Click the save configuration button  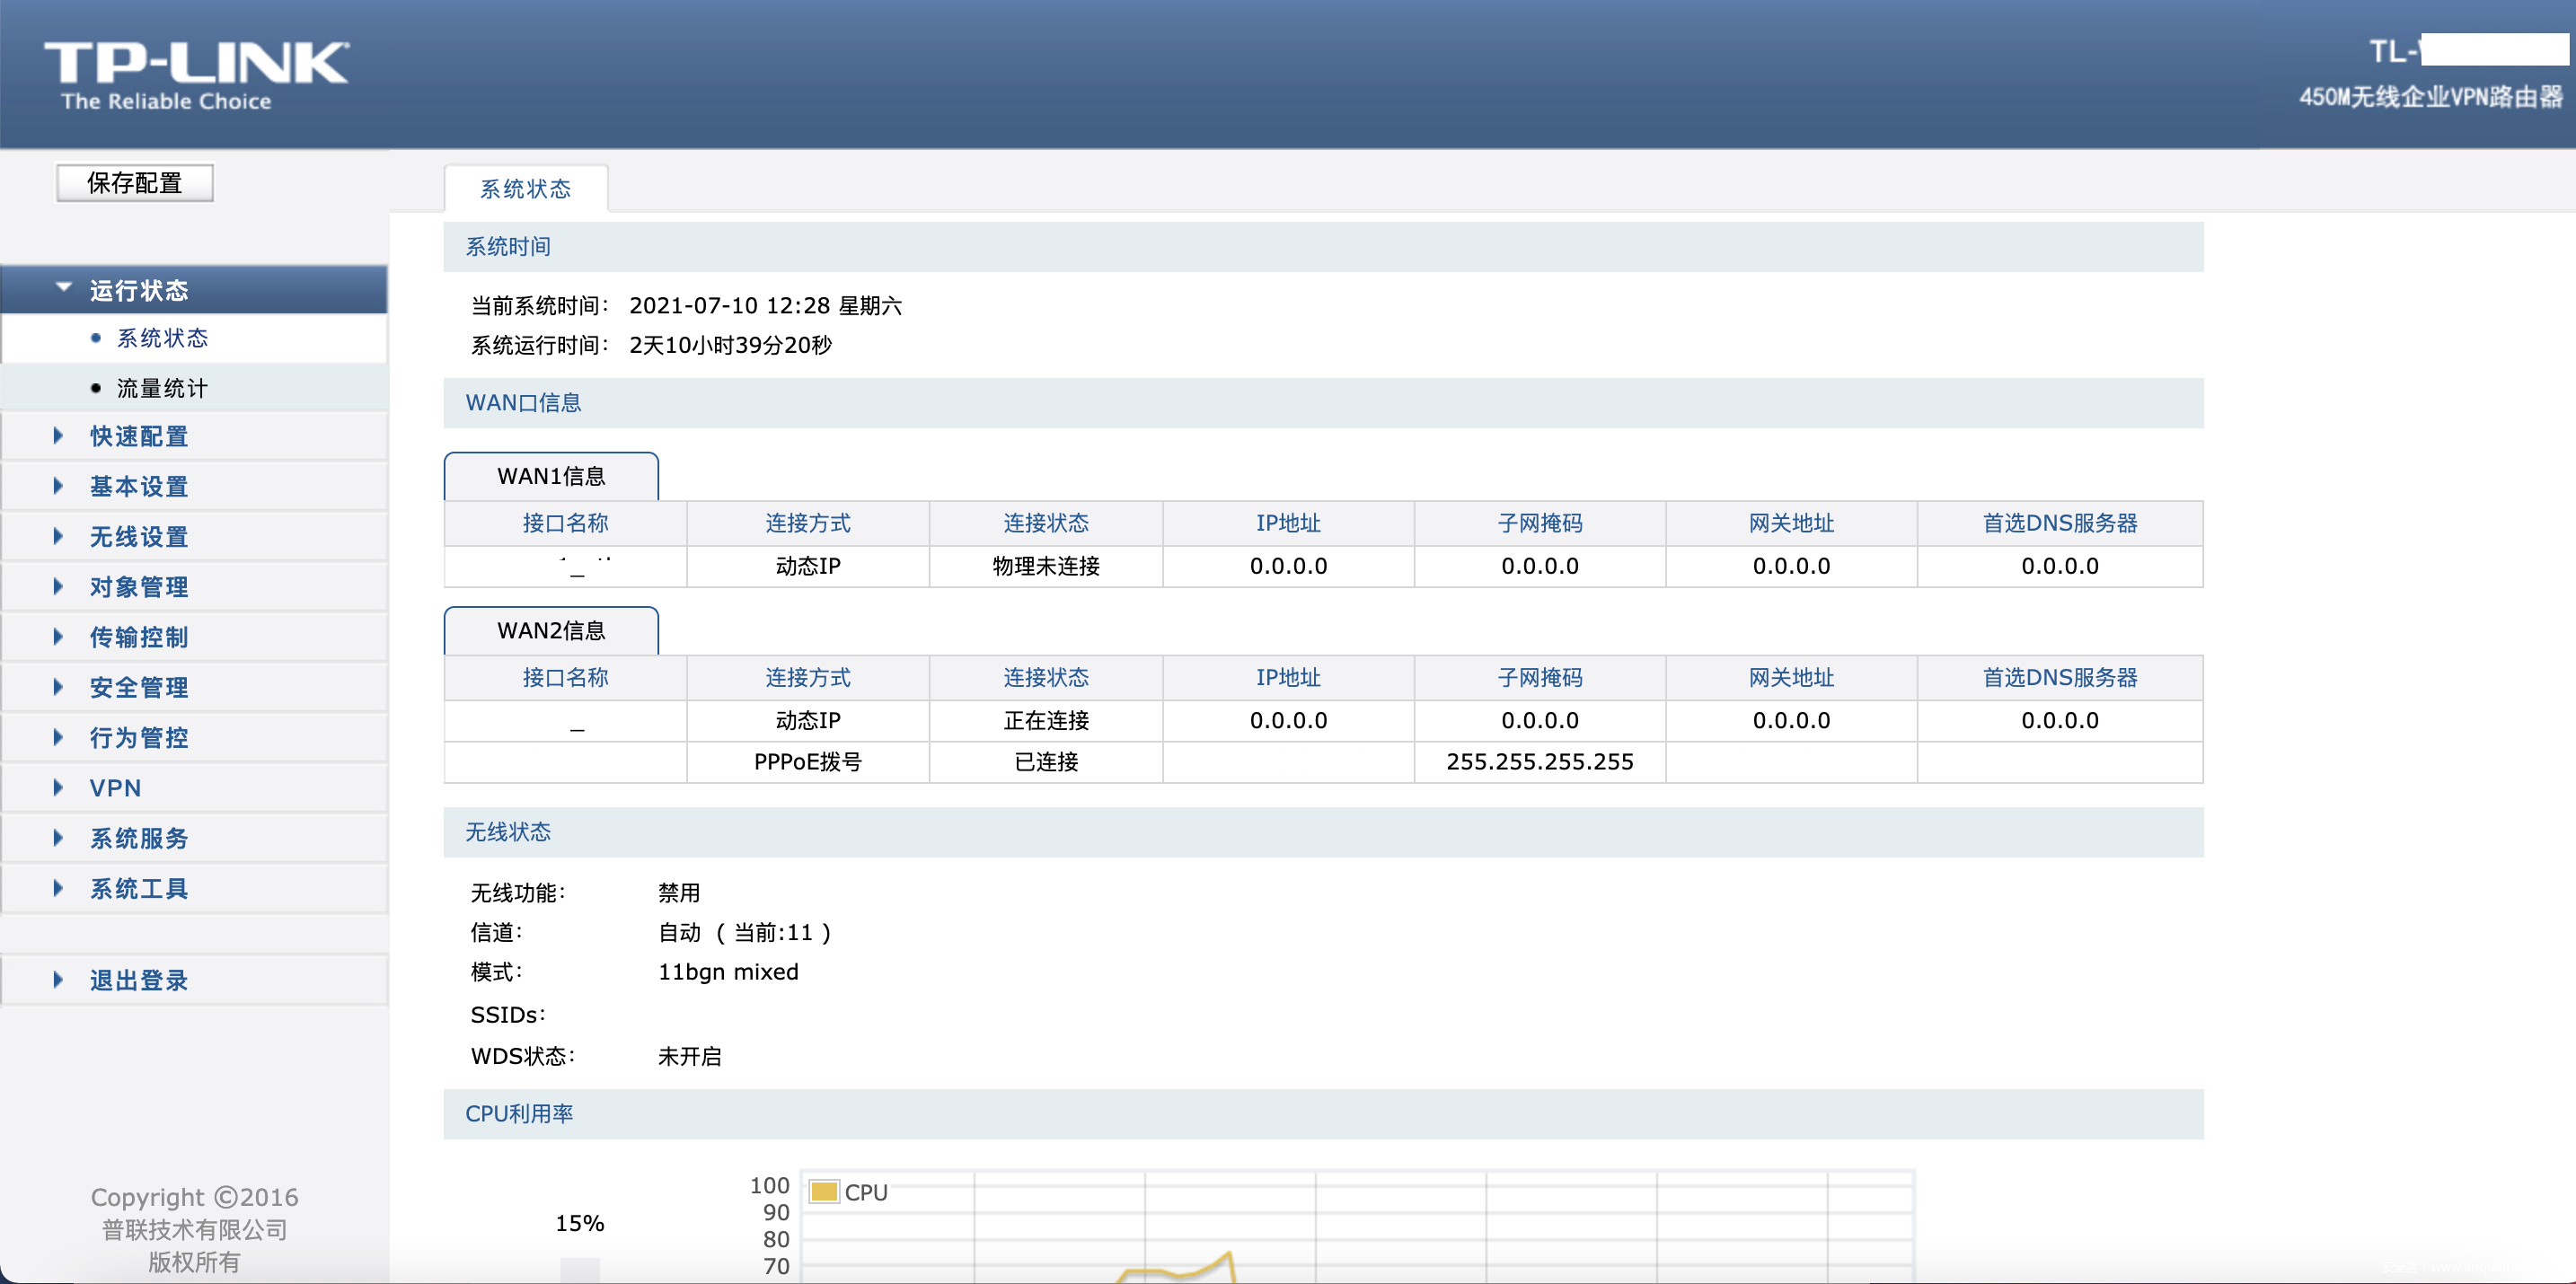point(135,183)
